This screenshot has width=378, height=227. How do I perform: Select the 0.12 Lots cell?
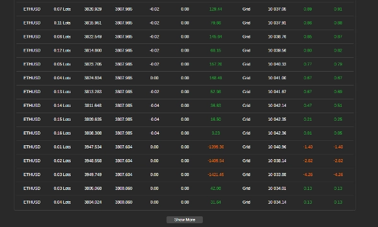[x=62, y=50]
